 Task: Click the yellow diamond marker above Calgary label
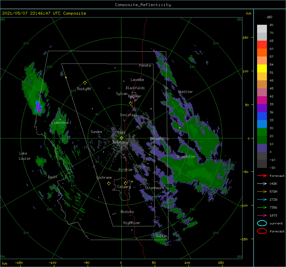(126, 183)
